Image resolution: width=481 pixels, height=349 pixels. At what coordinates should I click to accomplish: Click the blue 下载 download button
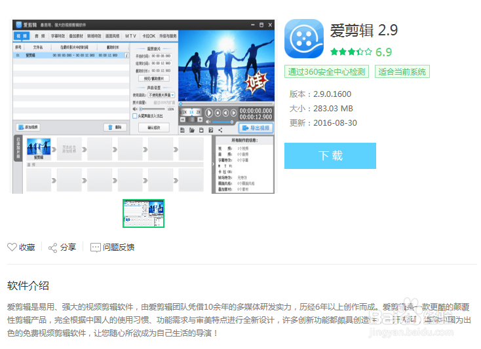(330, 156)
